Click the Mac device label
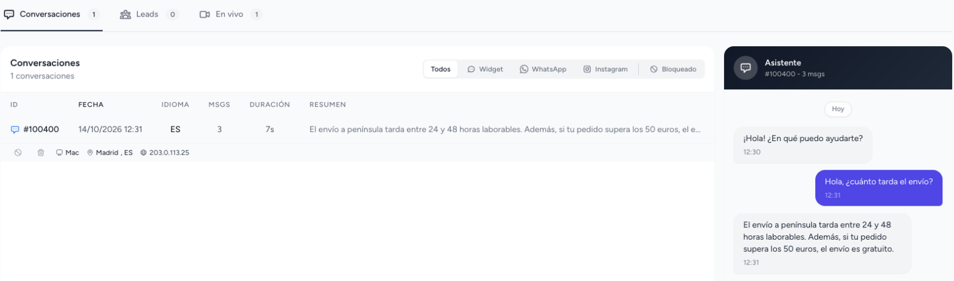 72,153
